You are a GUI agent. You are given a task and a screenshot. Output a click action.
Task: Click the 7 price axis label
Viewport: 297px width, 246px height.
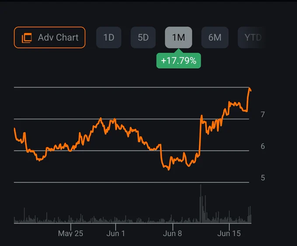pyautogui.click(x=262, y=114)
